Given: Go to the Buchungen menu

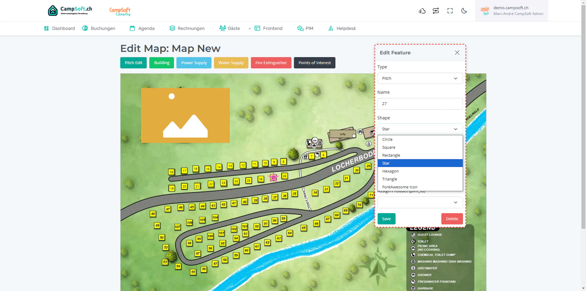Looking at the screenshot, I should tap(99, 28).
